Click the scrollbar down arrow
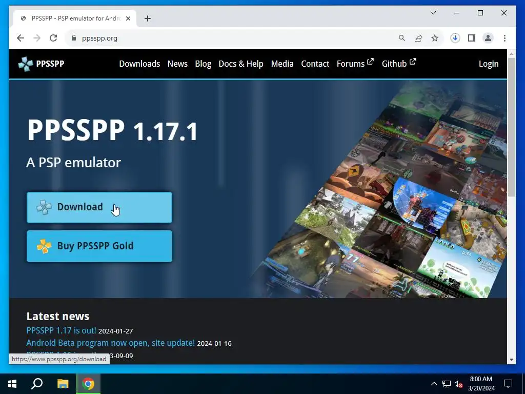The image size is (525, 394). click(511, 360)
